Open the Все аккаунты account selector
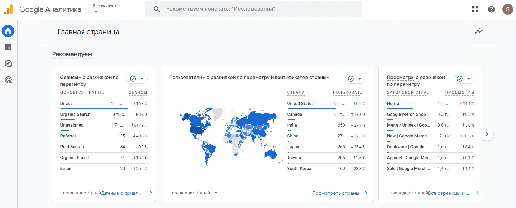The image size is (516, 208). point(106,9)
